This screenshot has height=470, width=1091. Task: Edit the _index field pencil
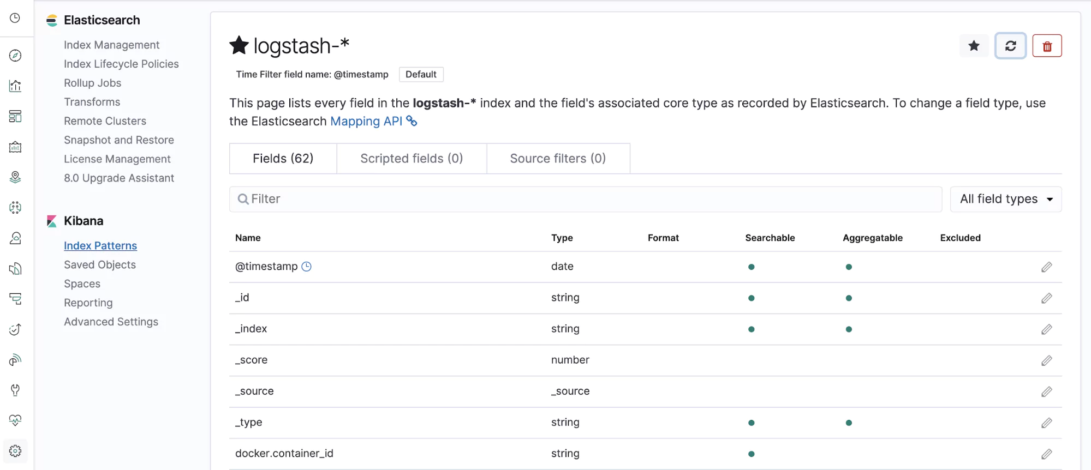click(1046, 329)
